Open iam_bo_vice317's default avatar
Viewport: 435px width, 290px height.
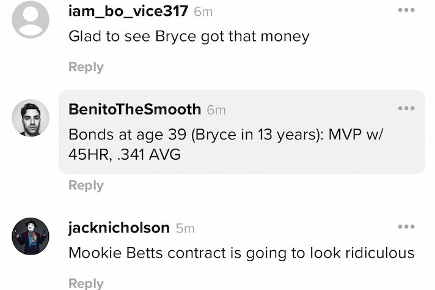31,20
